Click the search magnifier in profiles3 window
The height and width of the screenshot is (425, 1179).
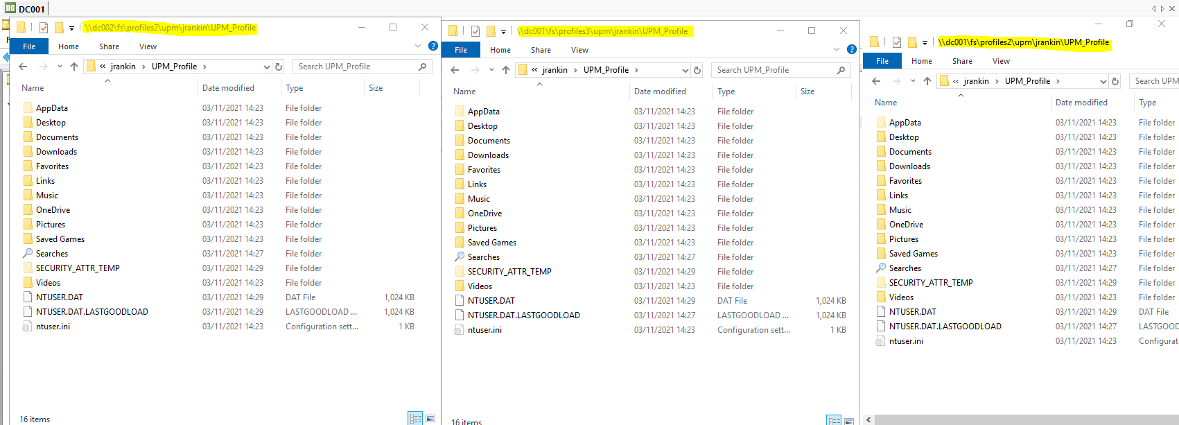(x=841, y=70)
